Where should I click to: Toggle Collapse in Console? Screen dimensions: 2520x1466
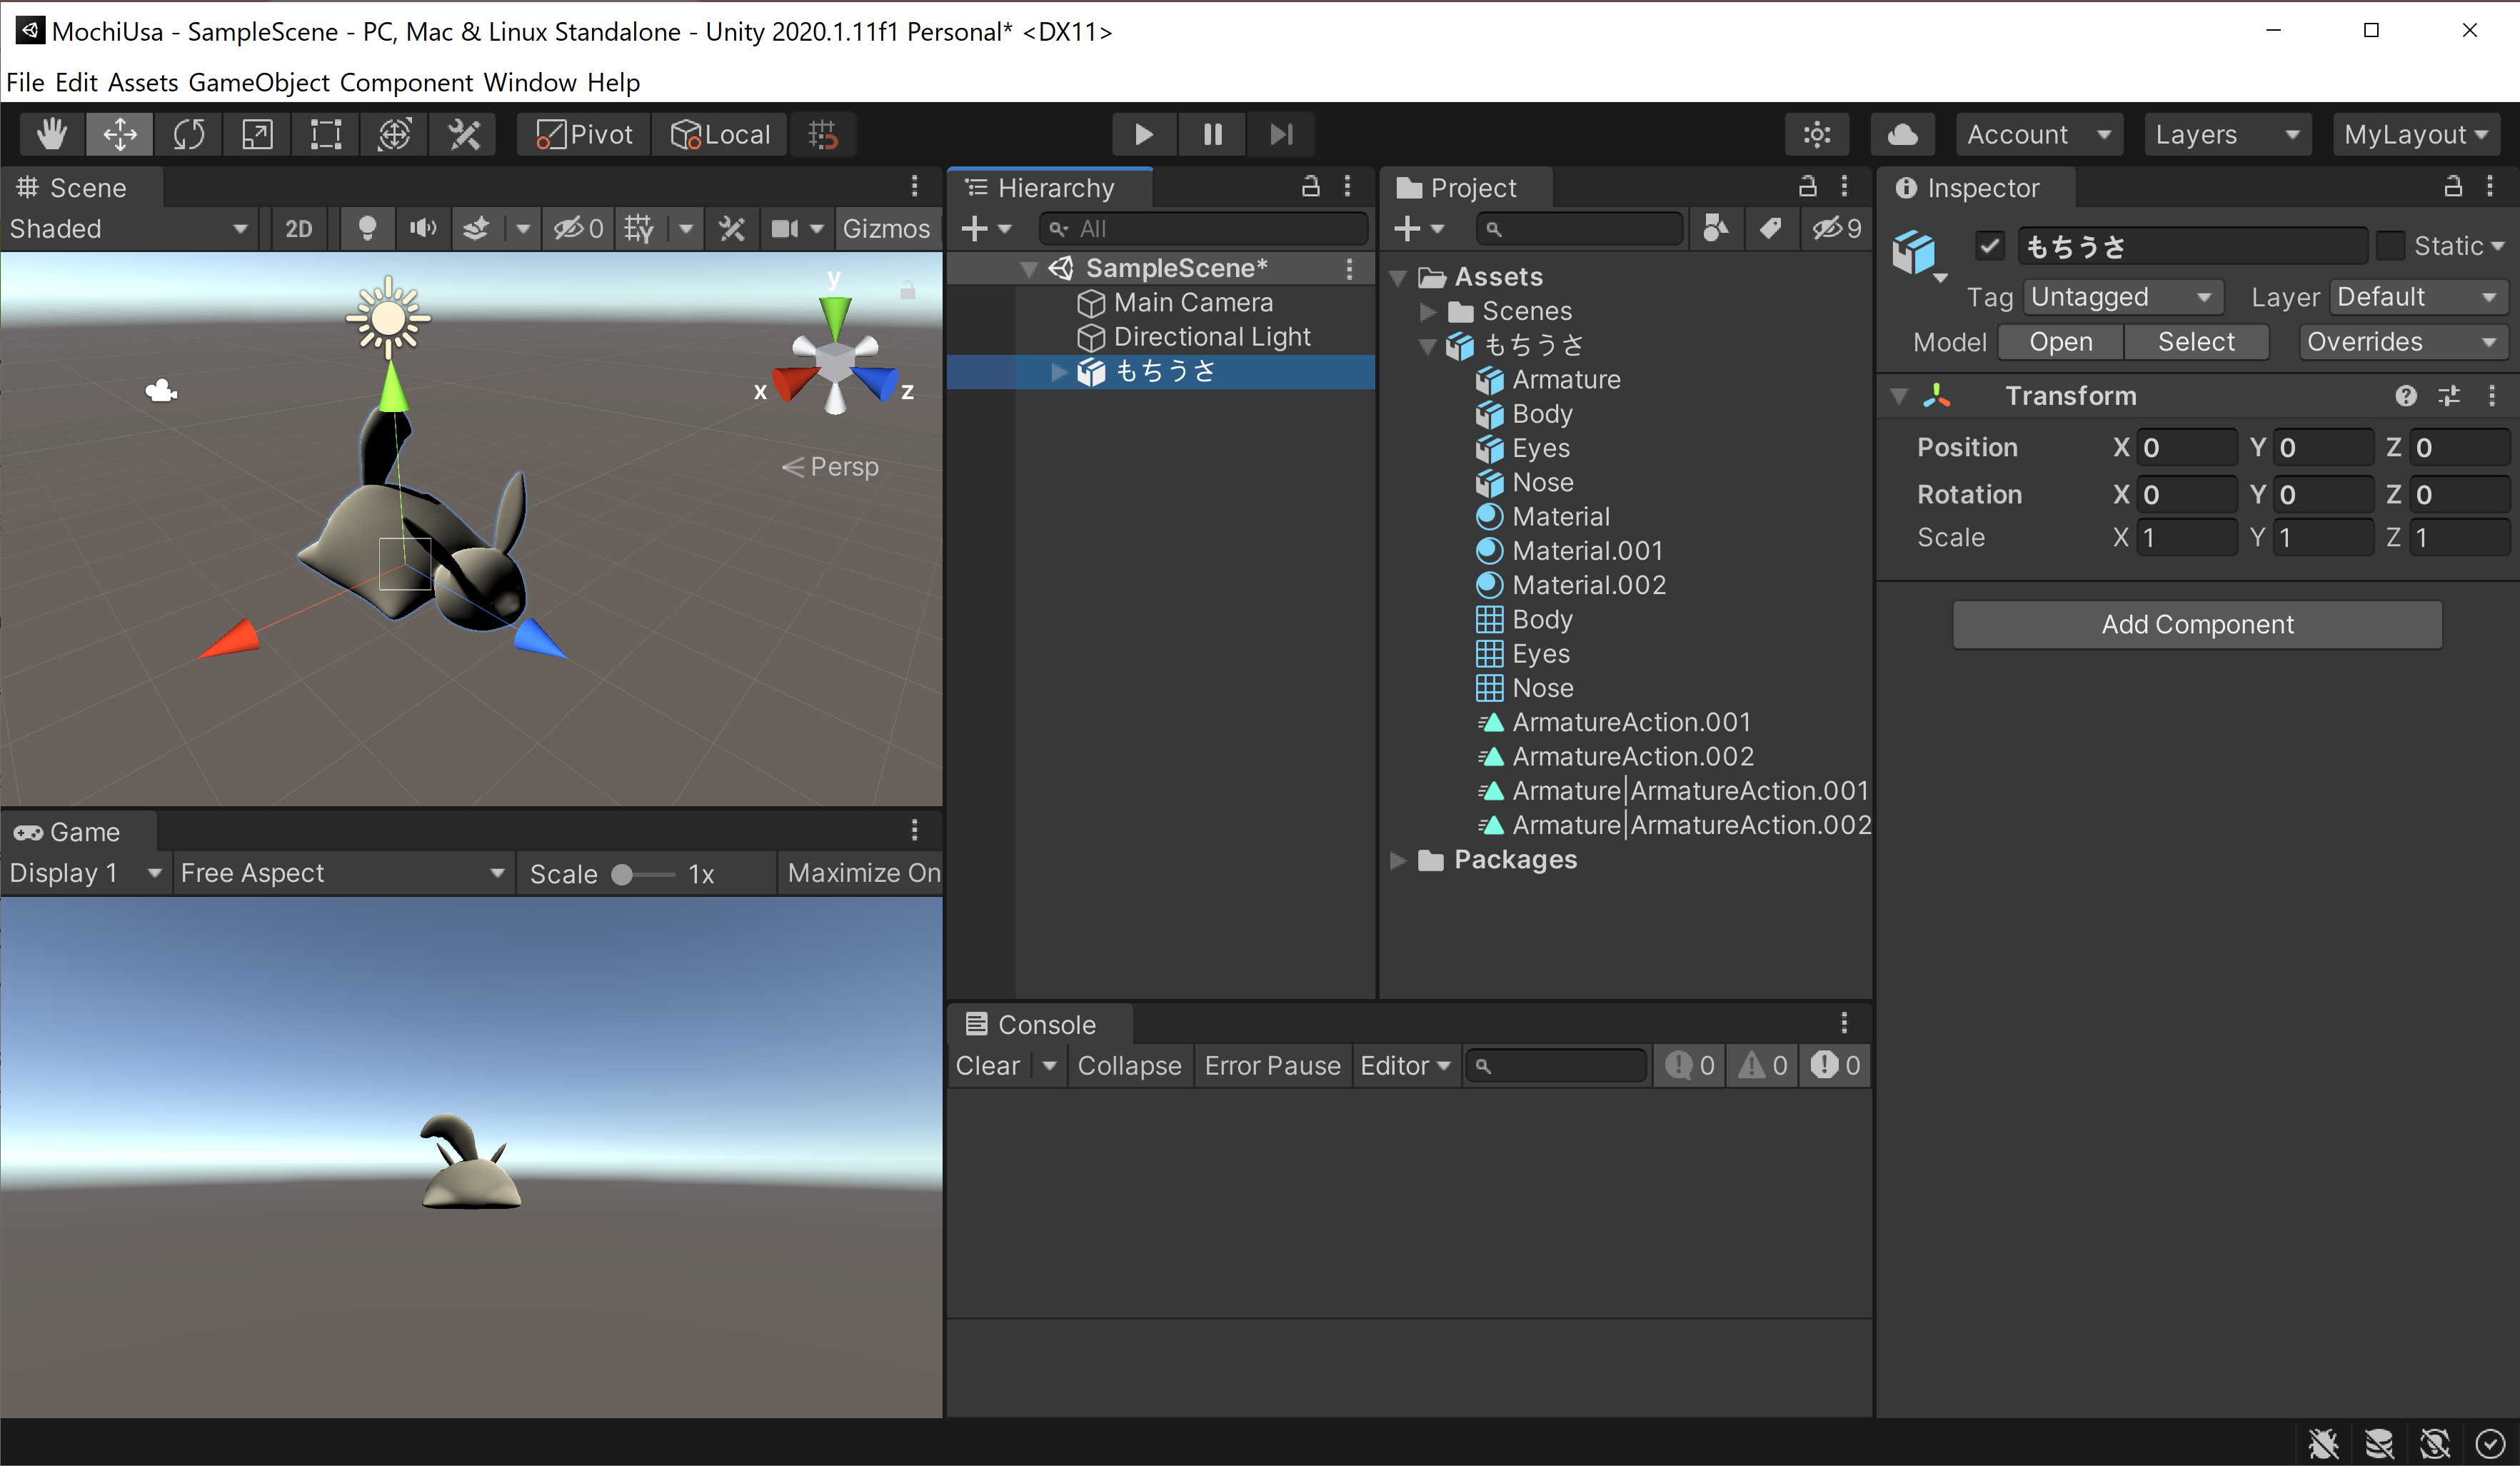(x=1130, y=1066)
